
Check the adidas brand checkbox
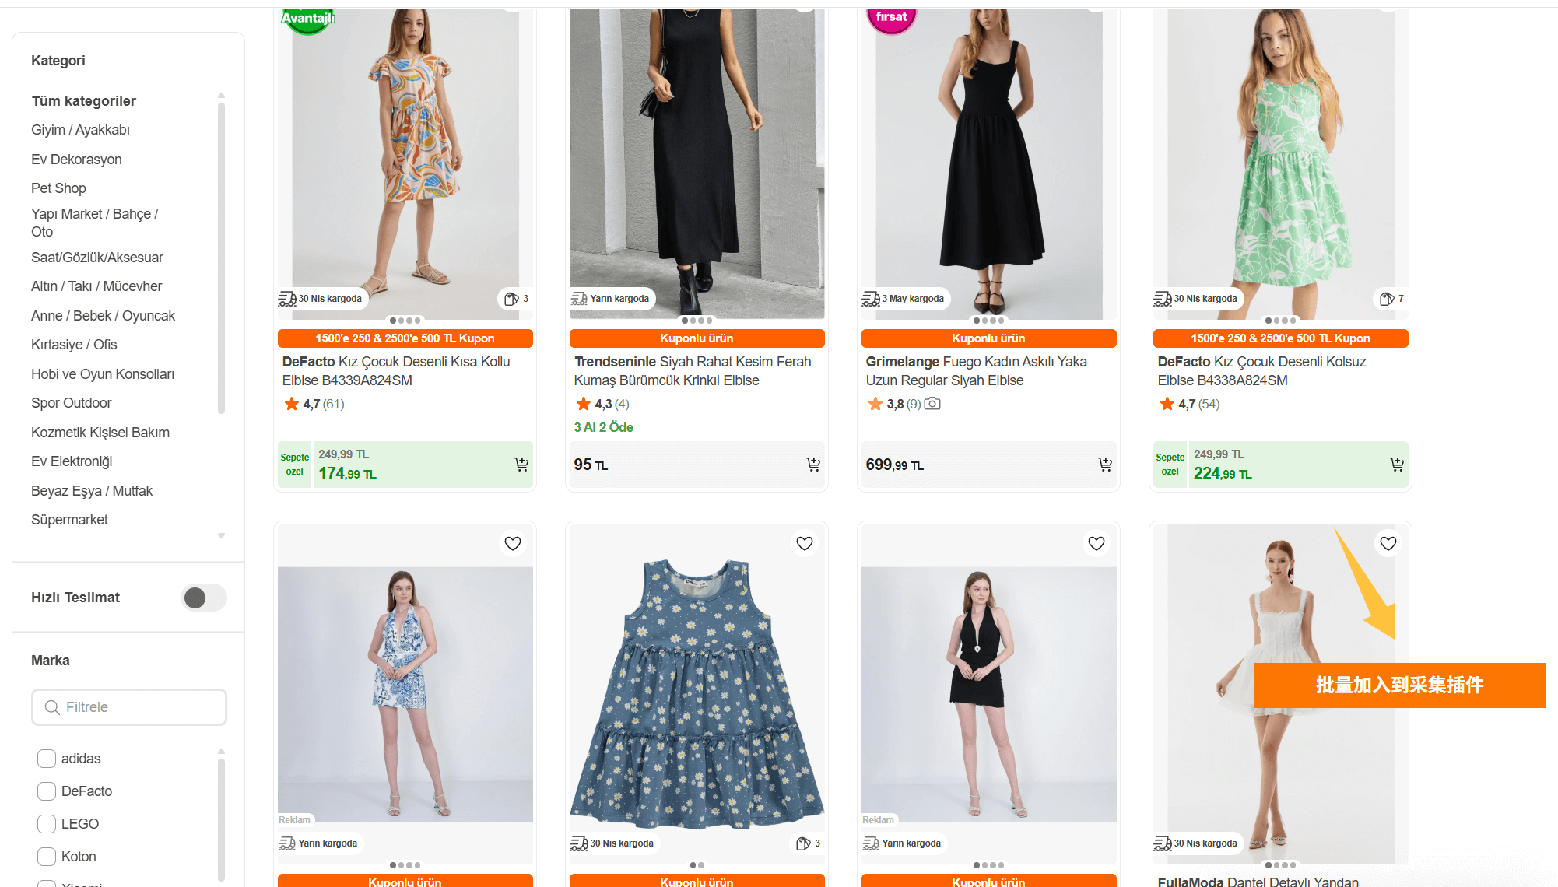click(x=47, y=759)
